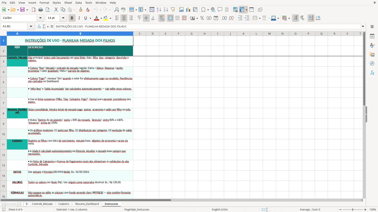Toggle Left-to-Right text direction
The image size is (378, 212).
295,18
